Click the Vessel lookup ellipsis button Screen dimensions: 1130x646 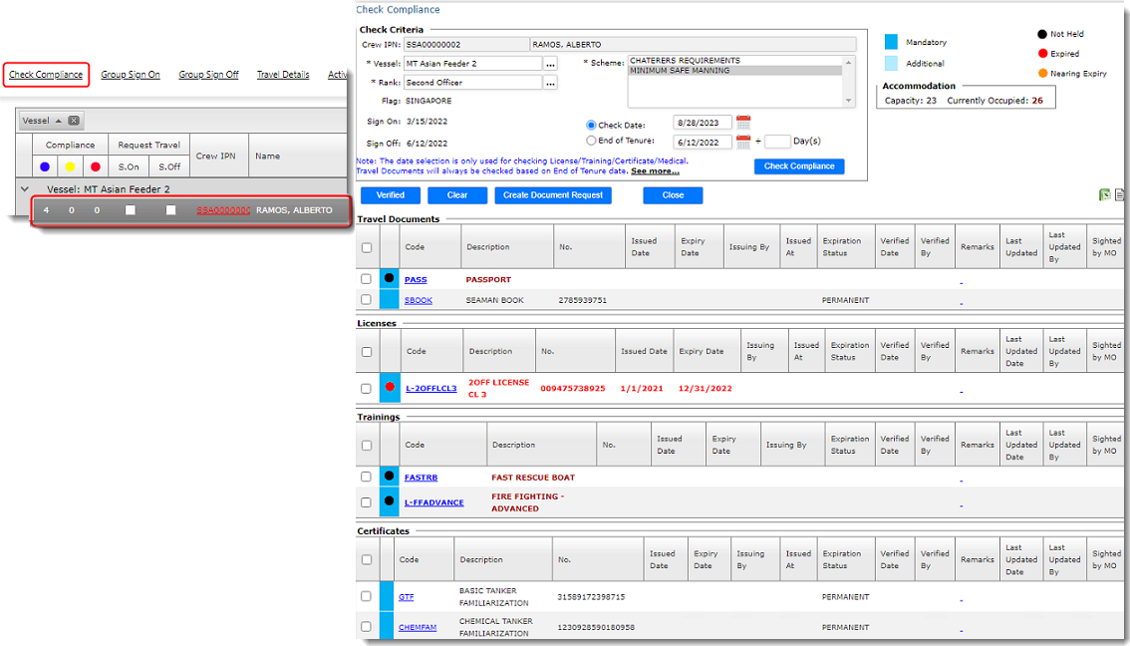tap(550, 64)
